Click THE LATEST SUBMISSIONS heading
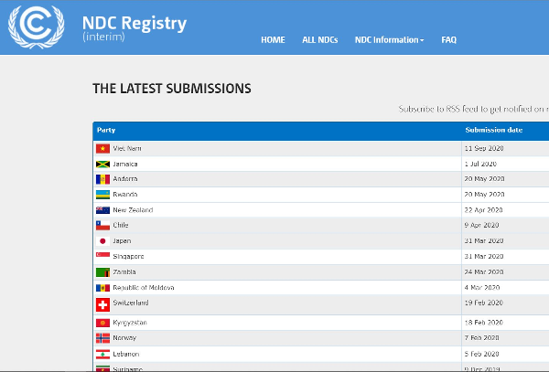Screen dimensions: 549x372 click(x=172, y=89)
